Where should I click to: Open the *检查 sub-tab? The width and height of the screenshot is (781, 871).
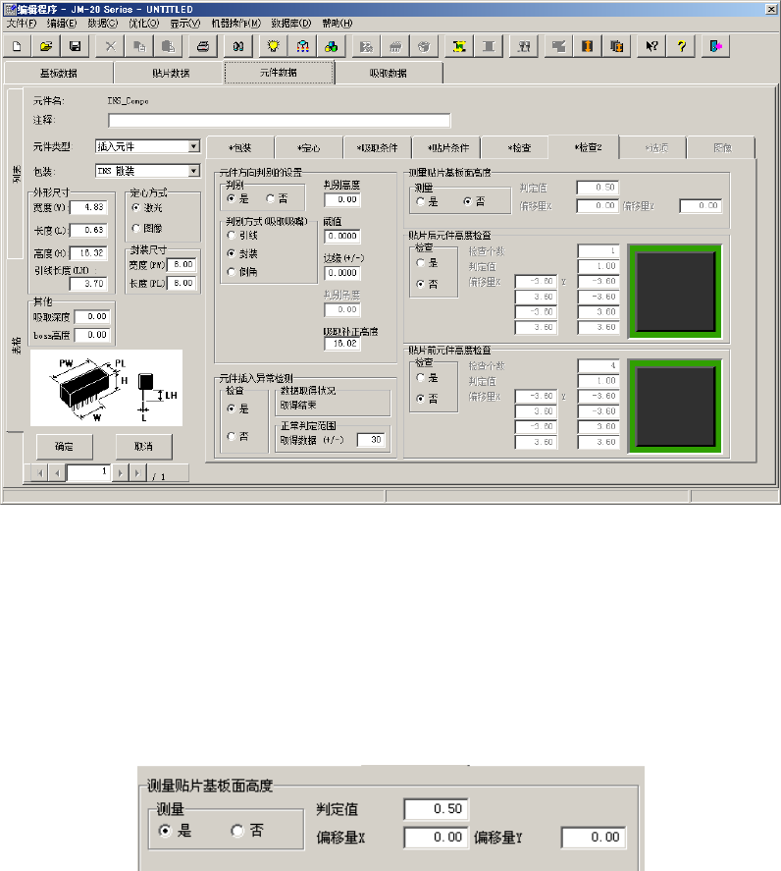519,147
